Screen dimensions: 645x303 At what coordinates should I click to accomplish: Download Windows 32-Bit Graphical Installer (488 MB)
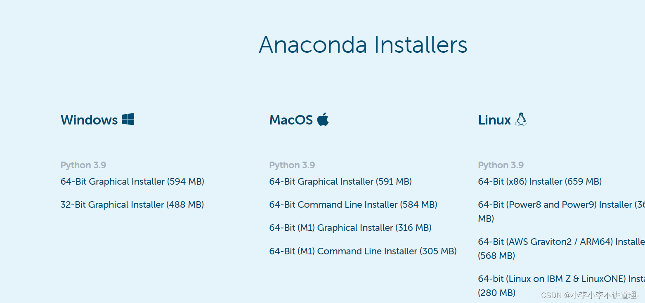[132, 204]
